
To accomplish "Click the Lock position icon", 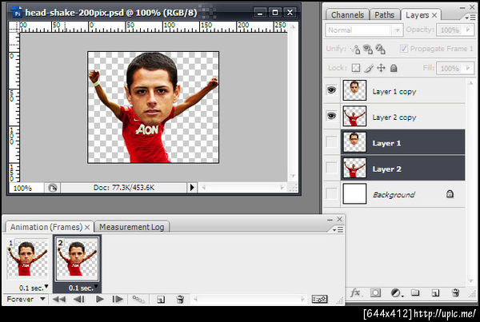I will point(381,68).
